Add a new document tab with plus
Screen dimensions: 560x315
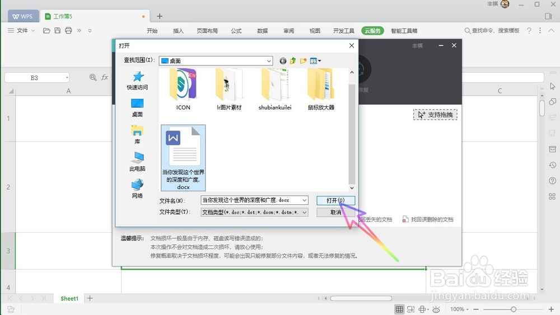click(x=160, y=16)
